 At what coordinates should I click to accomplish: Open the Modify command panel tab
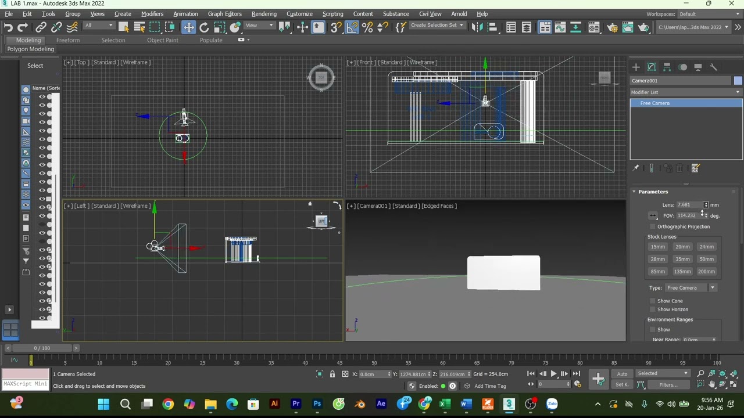pos(652,67)
